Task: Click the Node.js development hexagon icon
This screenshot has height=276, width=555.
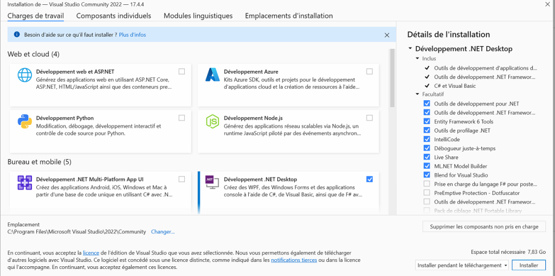Action: pyautogui.click(x=212, y=121)
